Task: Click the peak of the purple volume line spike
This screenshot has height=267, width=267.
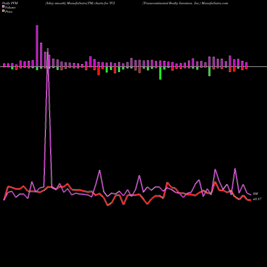Action: point(48,49)
